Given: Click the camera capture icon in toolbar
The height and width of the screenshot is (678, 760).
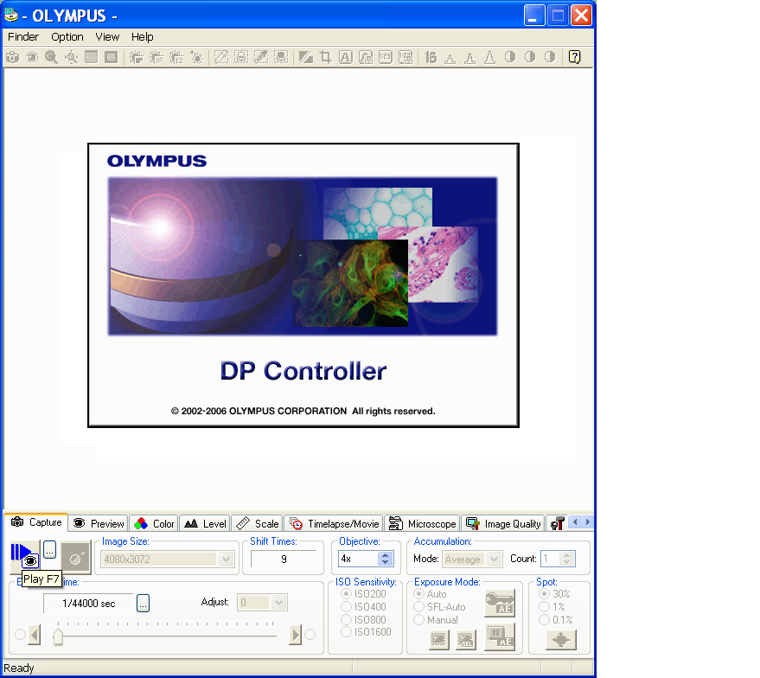Looking at the screenshot, I should 13,57.
